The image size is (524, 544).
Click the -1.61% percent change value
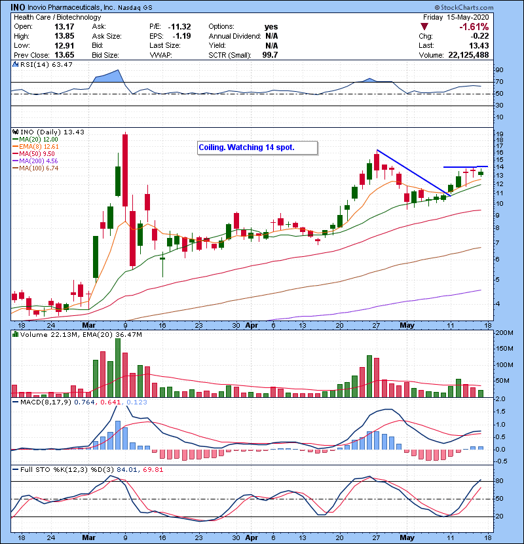(x=474, y=27)
